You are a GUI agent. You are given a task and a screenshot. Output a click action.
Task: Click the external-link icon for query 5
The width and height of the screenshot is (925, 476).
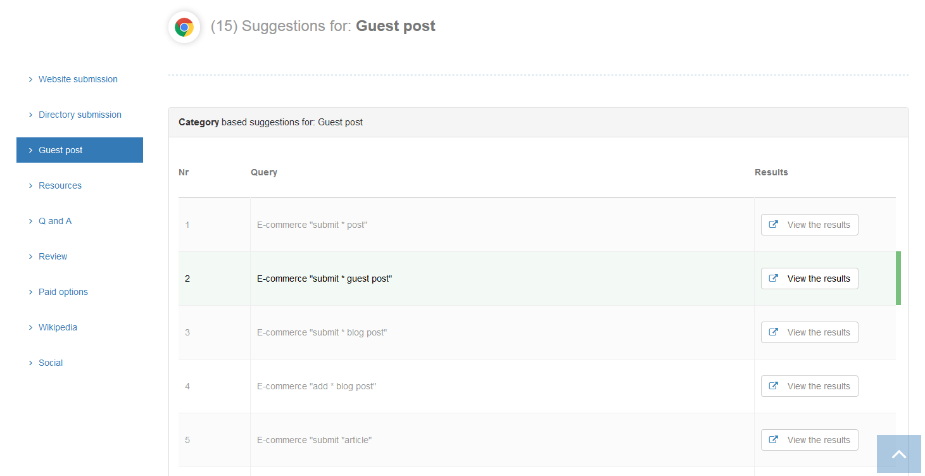(772, 439)
